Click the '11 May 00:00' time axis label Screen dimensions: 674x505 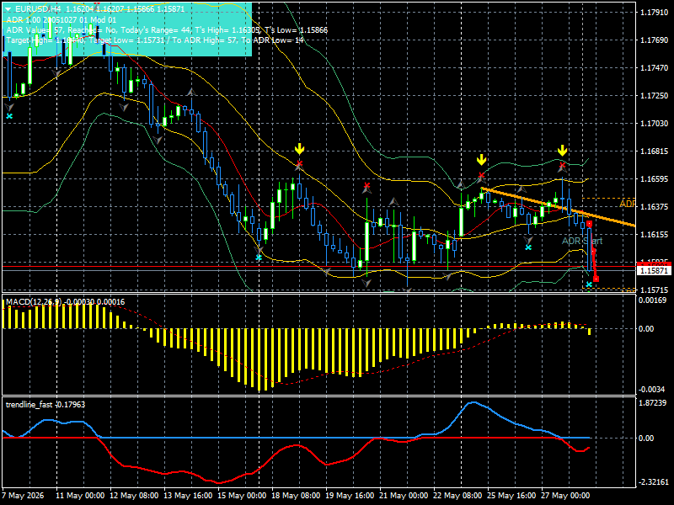point(80,496)
